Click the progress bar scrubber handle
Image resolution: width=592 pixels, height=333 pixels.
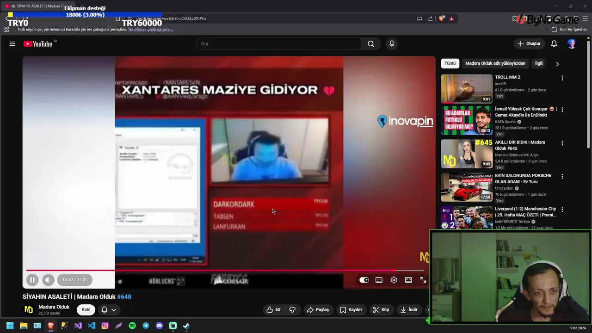click(393, 271)
